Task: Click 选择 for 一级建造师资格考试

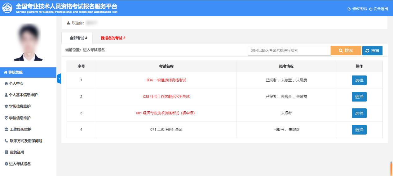Action: click(359, 80)
